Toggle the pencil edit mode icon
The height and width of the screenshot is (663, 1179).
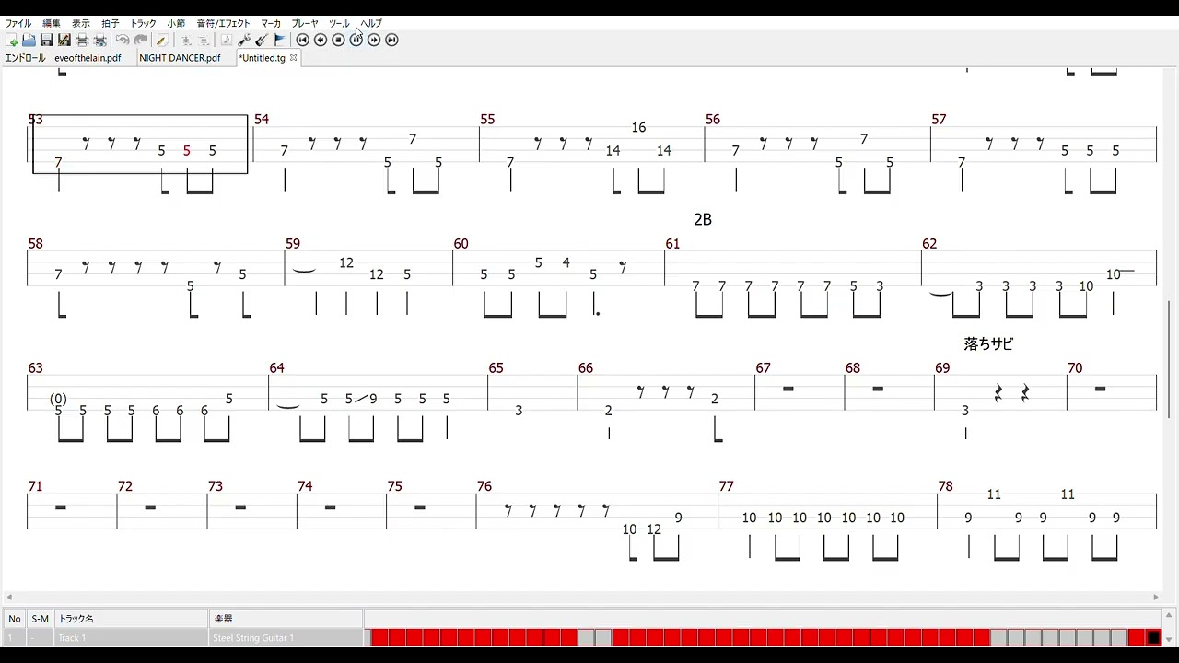[162, 41]
